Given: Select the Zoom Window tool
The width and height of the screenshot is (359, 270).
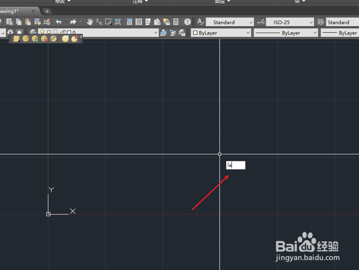Looking at the screenshot, I should (108, 22).
